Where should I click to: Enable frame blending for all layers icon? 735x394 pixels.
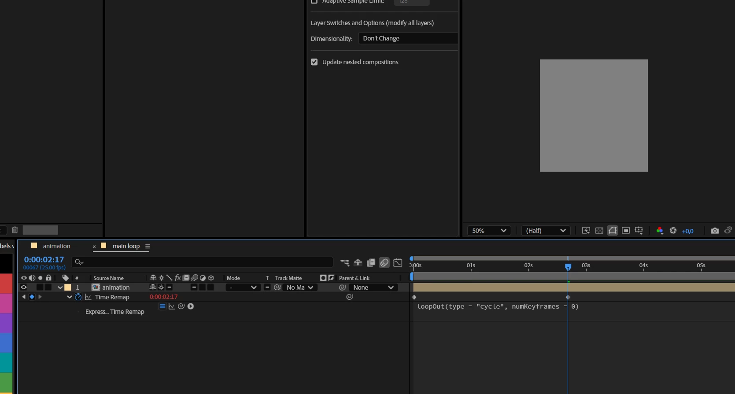coord(371,263)
